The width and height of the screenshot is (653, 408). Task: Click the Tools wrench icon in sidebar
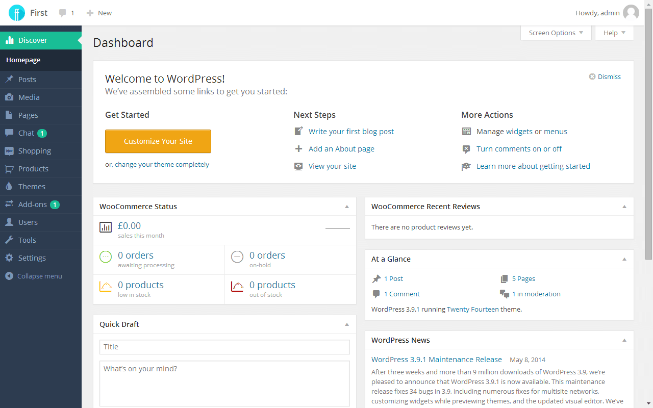pyautogui.click(x=9, y=240)
